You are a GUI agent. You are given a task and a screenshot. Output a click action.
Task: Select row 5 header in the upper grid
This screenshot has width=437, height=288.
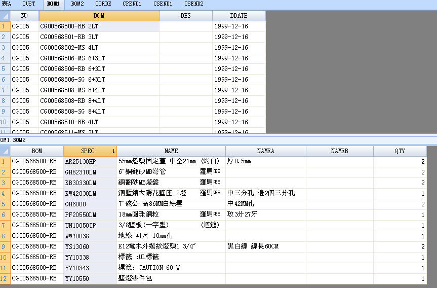click(x=5, y=69)
